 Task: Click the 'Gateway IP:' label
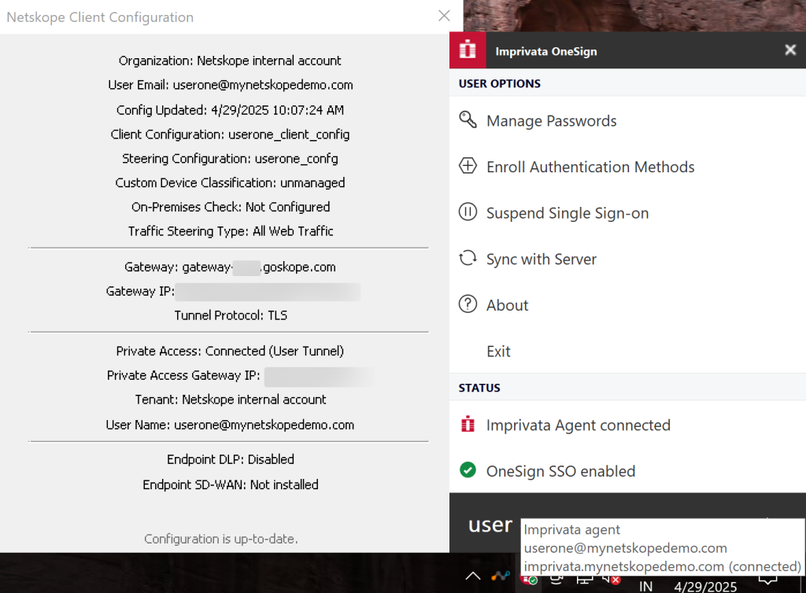[x=140, y=291]
